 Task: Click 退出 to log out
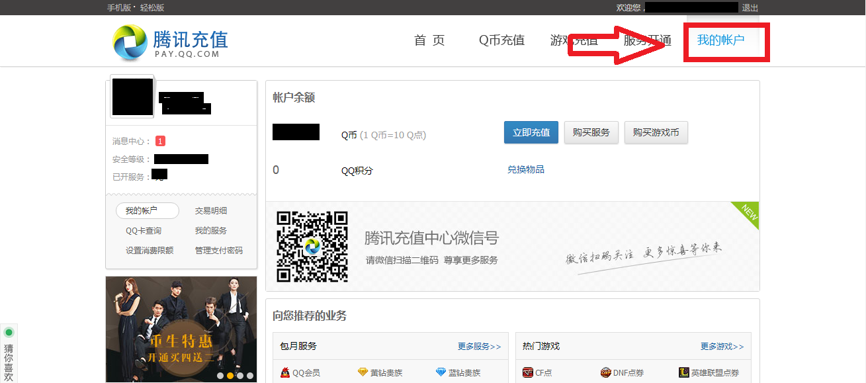(x=750, y=7)
